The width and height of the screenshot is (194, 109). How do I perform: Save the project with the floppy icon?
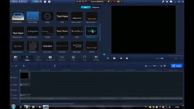[x=41, y=2]
